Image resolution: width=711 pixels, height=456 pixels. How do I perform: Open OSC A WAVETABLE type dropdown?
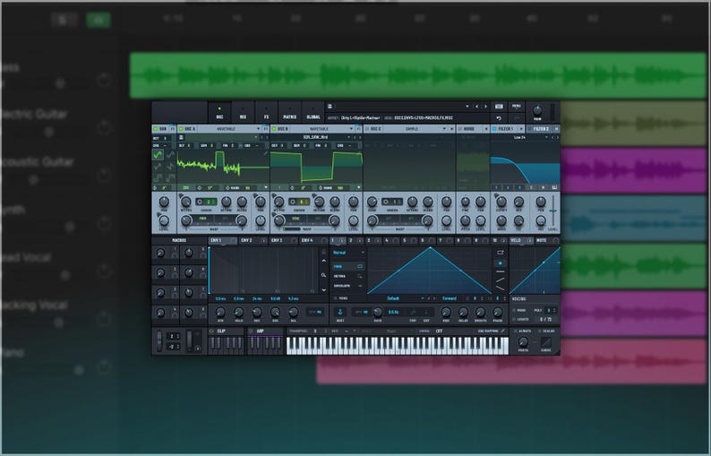pos(229,129)
